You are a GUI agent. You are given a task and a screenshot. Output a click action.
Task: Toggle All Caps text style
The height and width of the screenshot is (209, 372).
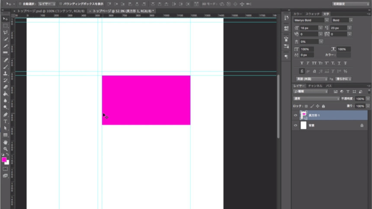point(314,63)
